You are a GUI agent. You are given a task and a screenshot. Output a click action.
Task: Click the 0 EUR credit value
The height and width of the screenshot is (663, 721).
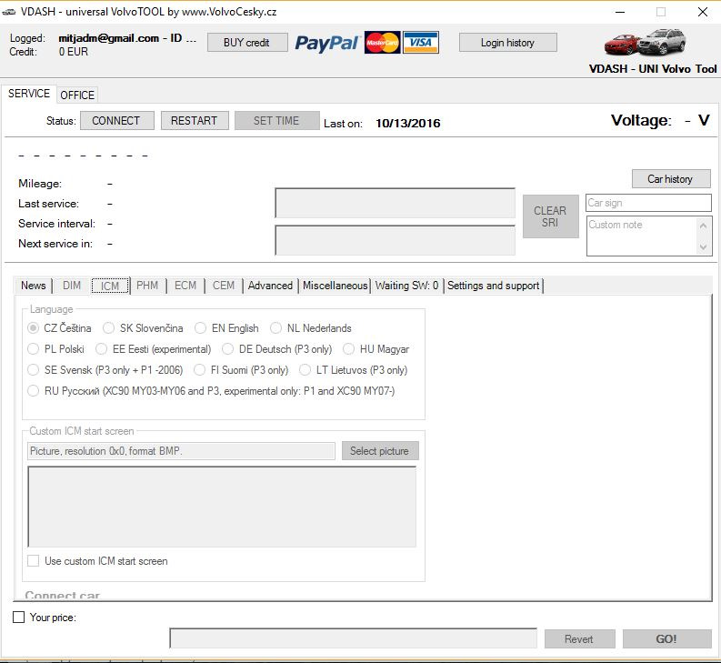point(73,52)
